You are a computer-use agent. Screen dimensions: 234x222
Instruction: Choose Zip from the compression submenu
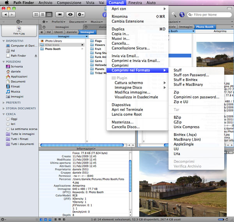click(176, 92)
